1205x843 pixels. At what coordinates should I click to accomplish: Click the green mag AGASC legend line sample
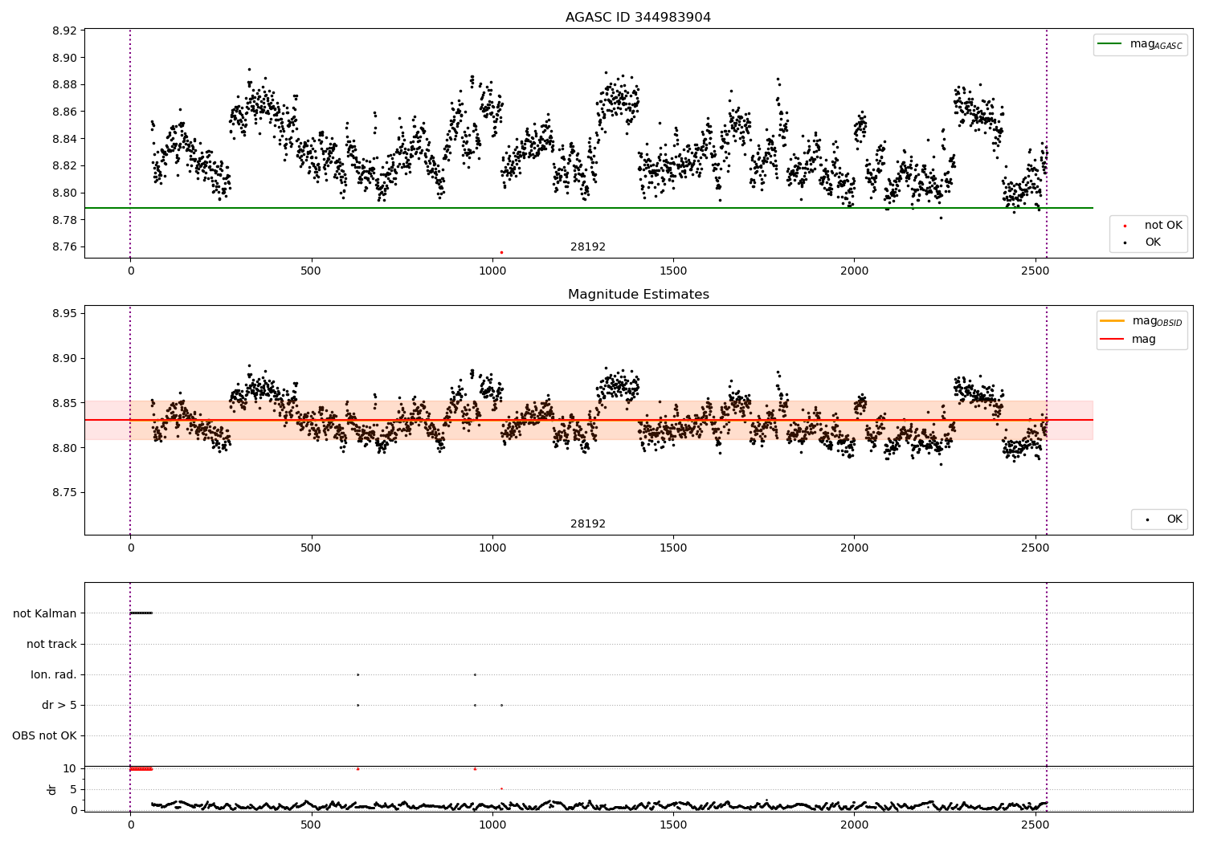1109,44
